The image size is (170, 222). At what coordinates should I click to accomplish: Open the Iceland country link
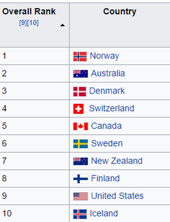click(x=104, y=213)
